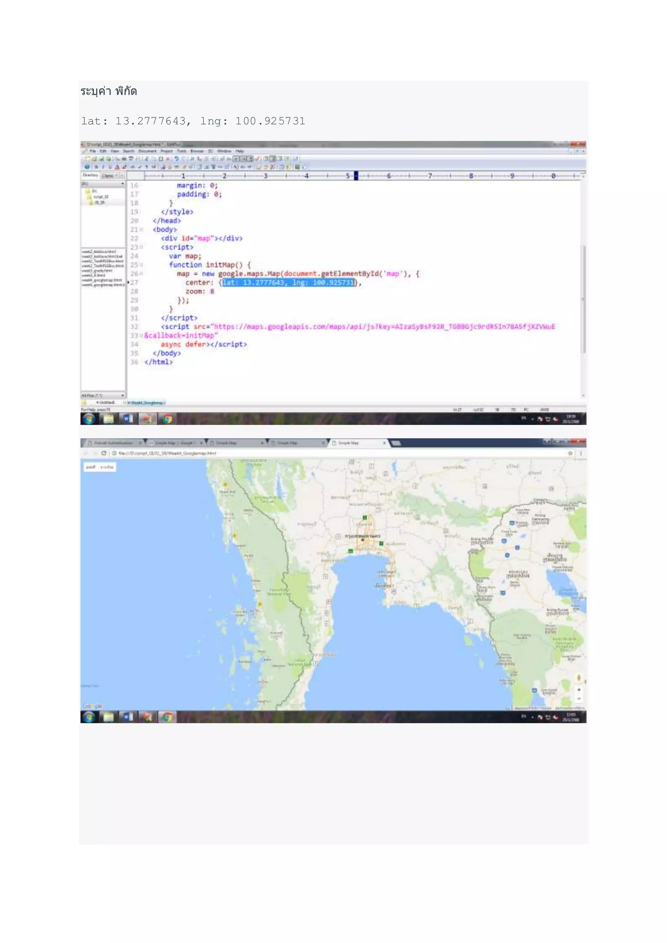Screen dimensions: 667x943
Task: Click the browser globe icon in HTML toolbar
Action: [87, 167]
